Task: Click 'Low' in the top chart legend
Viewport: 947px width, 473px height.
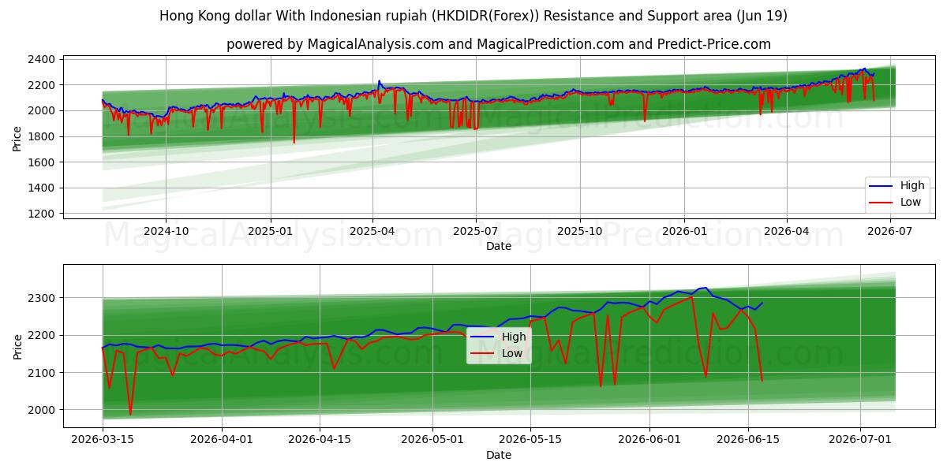Action: pyautogui.click(x=911, y=202)
